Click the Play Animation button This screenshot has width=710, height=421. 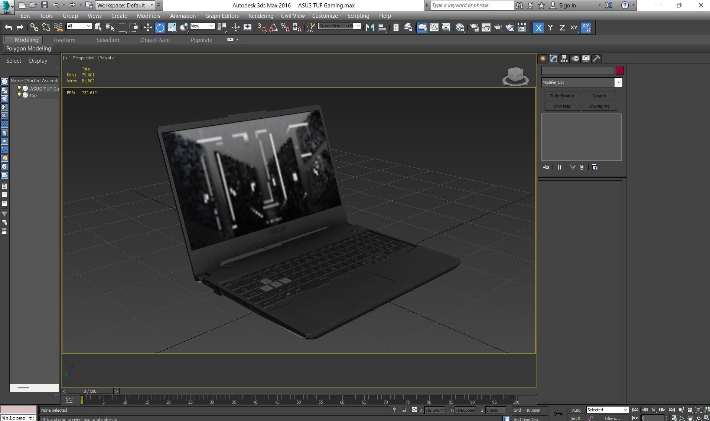point(653,410)
